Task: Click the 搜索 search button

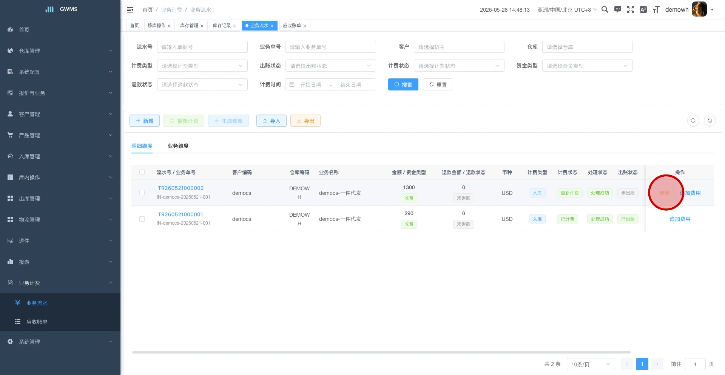Action: click(403, 84)
